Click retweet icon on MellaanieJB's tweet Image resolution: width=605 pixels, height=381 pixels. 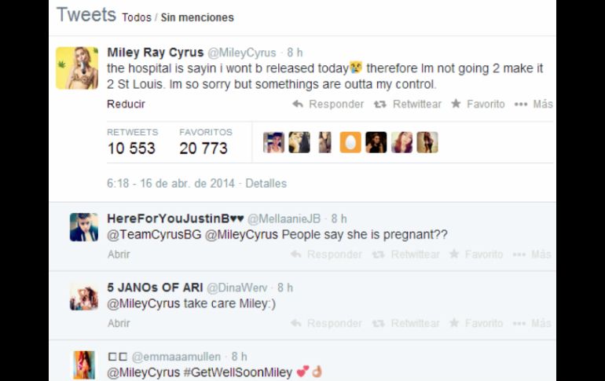(x=378, y=255)
